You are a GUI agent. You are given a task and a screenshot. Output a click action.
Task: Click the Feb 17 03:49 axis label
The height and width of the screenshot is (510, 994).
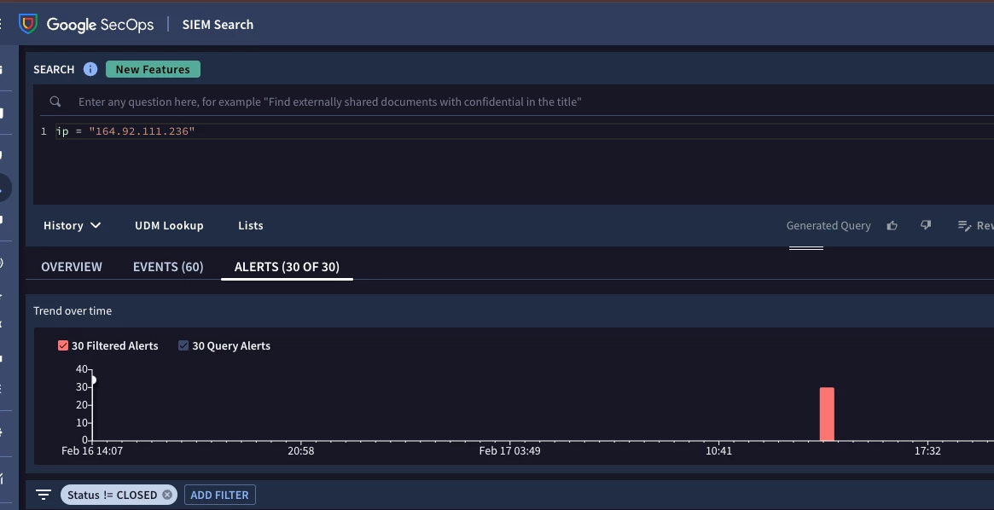[x=509, y=451]
